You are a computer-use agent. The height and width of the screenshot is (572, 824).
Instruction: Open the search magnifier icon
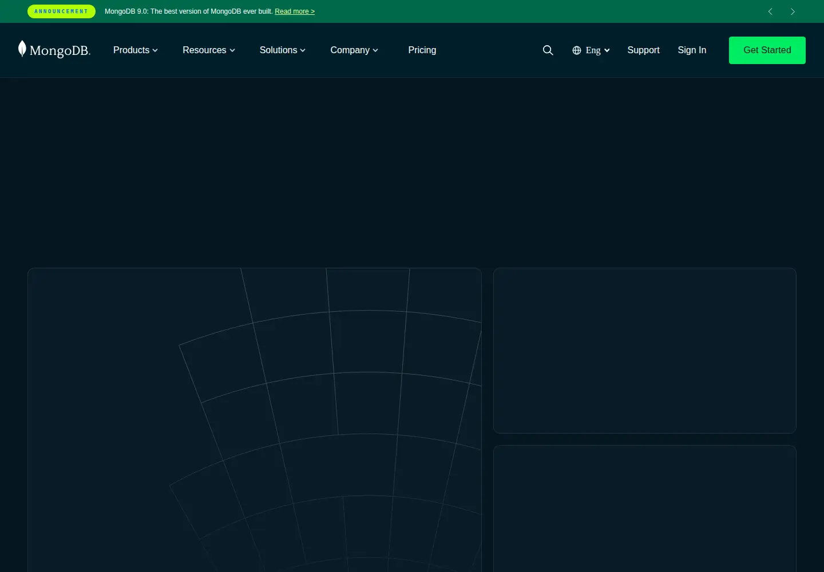pos(548,50)
